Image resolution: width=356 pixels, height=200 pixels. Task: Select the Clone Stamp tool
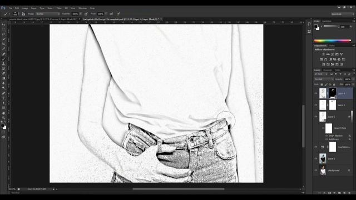click(3, 64)
